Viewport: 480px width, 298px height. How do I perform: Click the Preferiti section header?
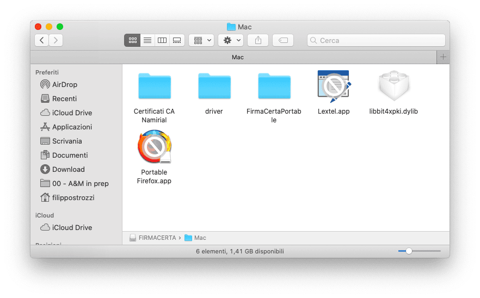(x=47, y=72)
